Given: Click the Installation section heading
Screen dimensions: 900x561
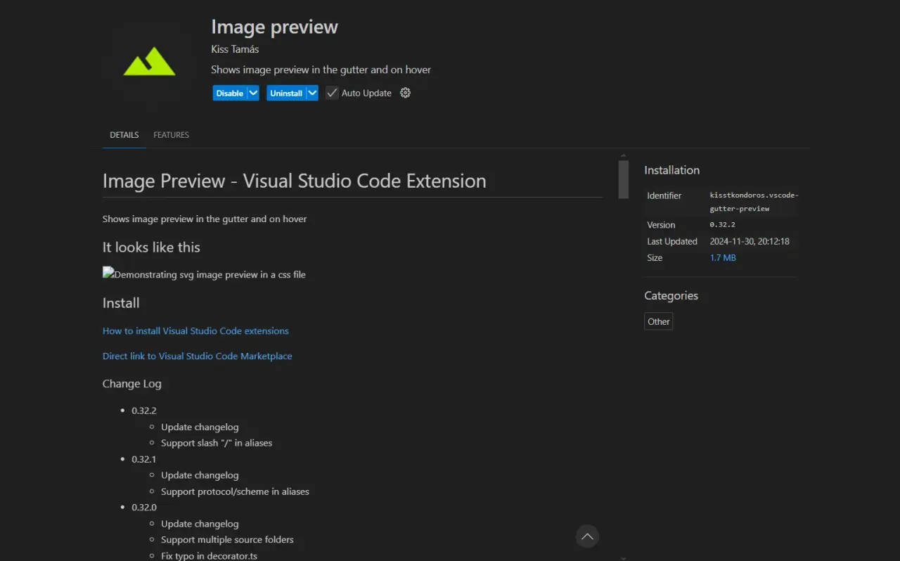Looking at the screenshot, I should click(671, 170).
